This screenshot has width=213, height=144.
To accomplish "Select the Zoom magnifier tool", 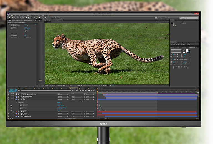I will pos(15,18).
